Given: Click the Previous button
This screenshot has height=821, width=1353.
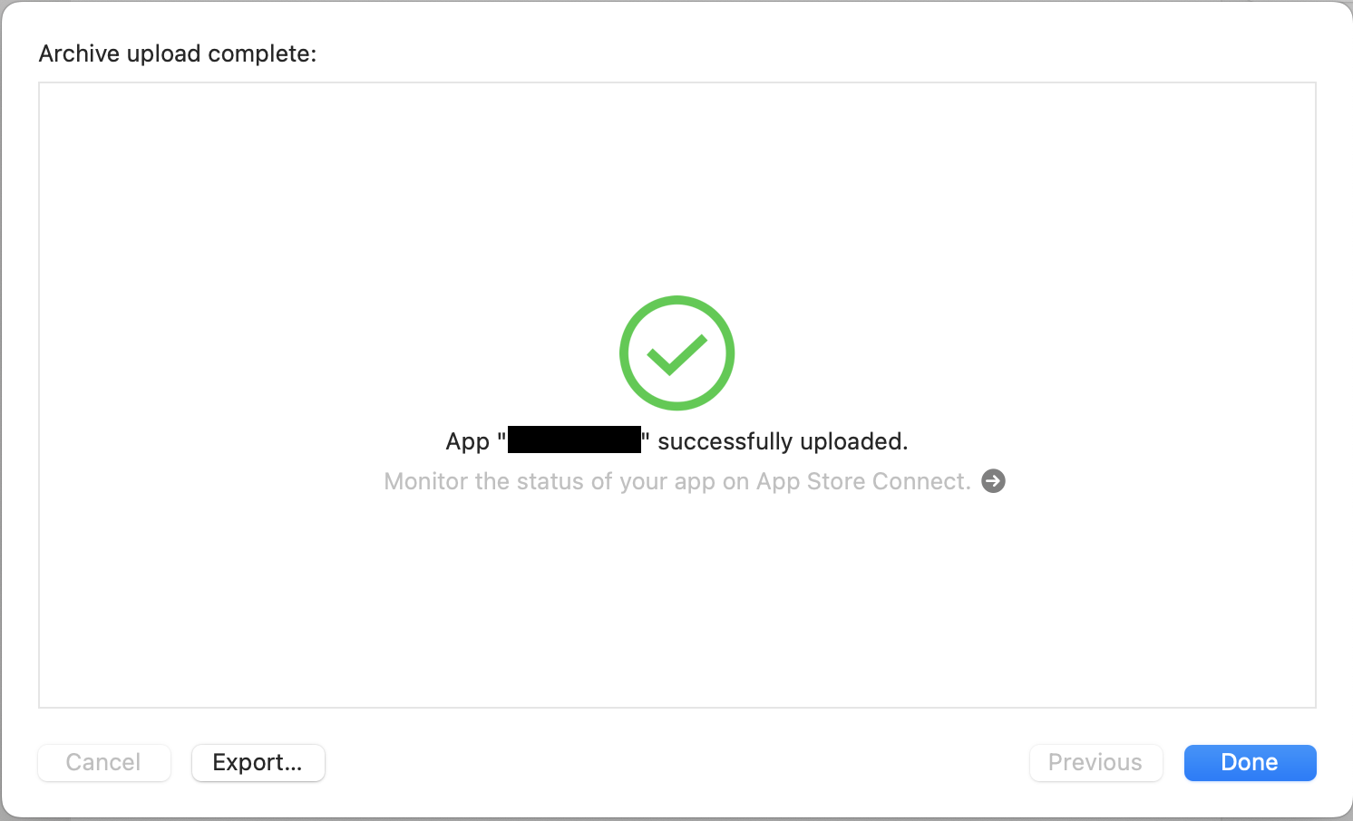Looking at the screenshot, I should click(x=1095, y=762).
